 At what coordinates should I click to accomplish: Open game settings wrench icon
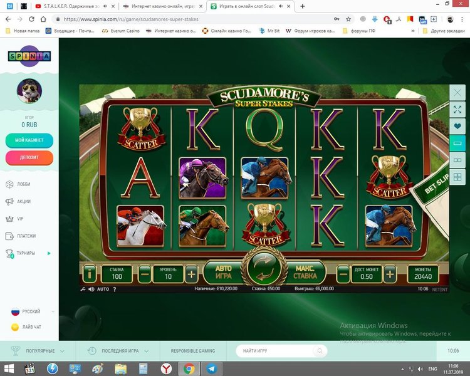83,290
